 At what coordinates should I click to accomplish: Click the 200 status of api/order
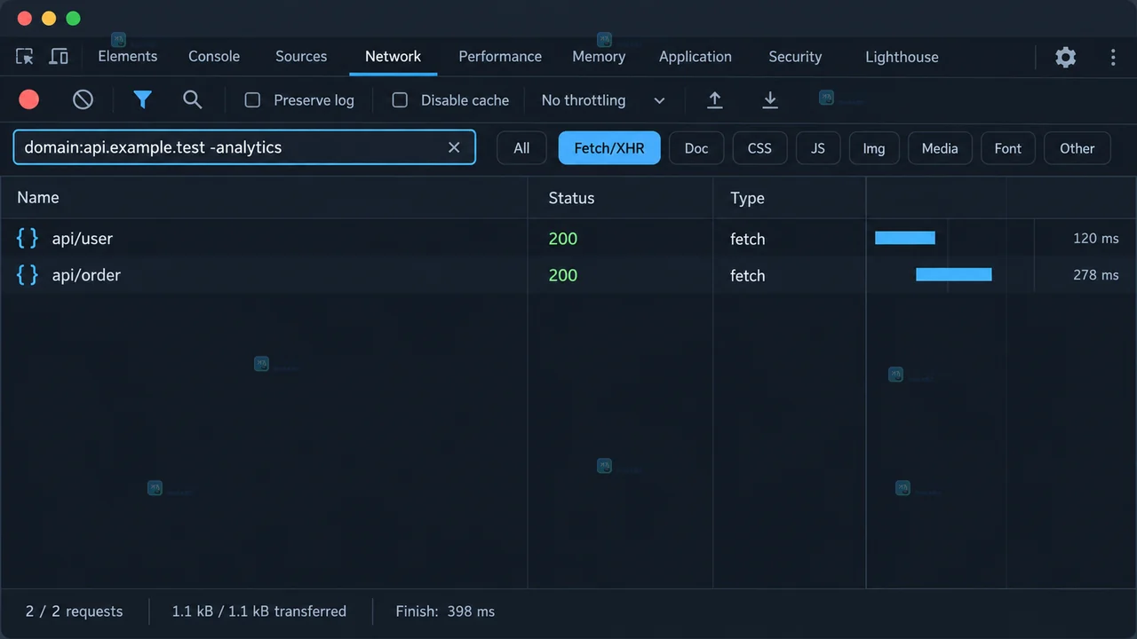(x=563, y=274)
